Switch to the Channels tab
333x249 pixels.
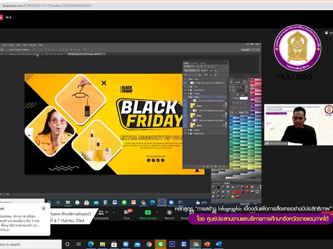click(x=194, y=63)
